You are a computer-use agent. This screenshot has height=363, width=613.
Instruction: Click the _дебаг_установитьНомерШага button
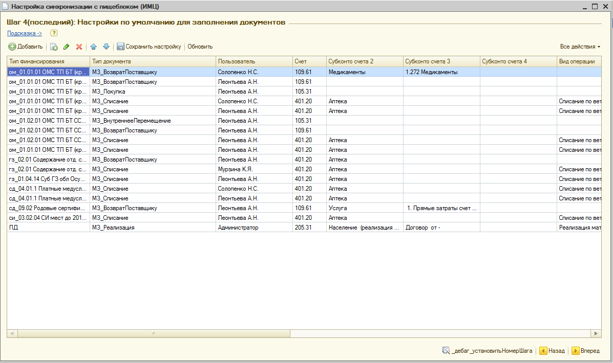point(487,351)
